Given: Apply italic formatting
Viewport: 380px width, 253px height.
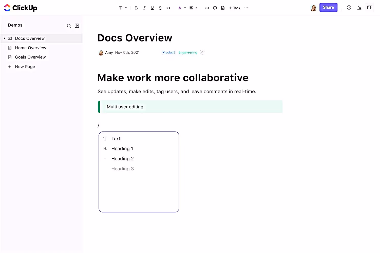Looking at the screenshot, I should [x=144, y=8].
